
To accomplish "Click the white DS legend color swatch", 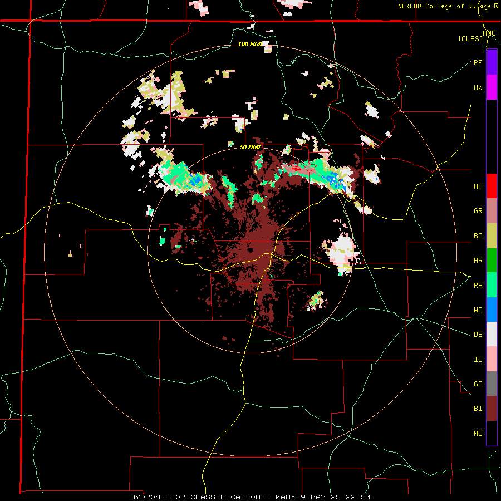I will [x=492, y=334].
